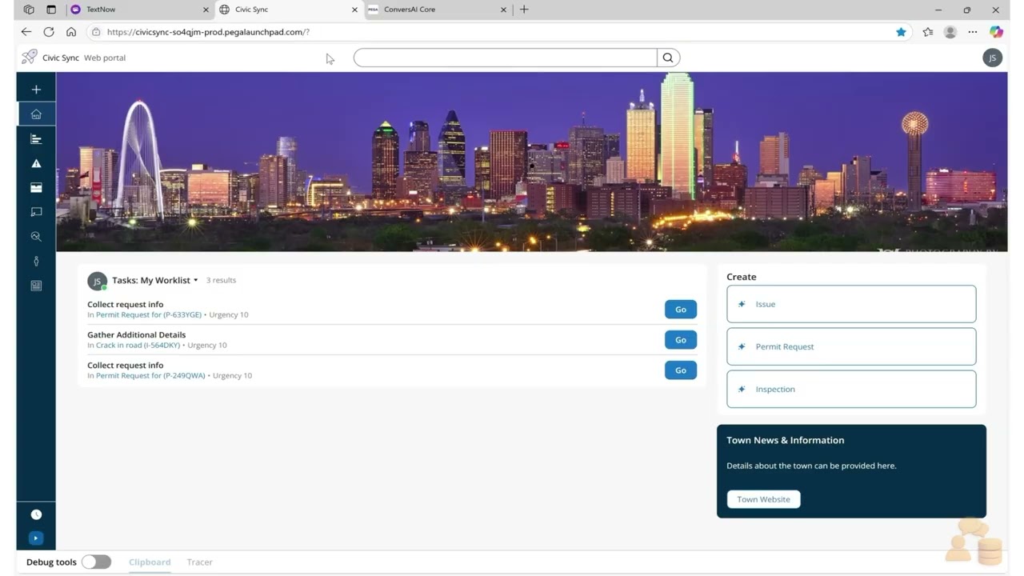Image resolution: width=1024 pixels, height=576 pixels.
Task: Click Go for Gather Additional Details
Action: click(681, 340)
